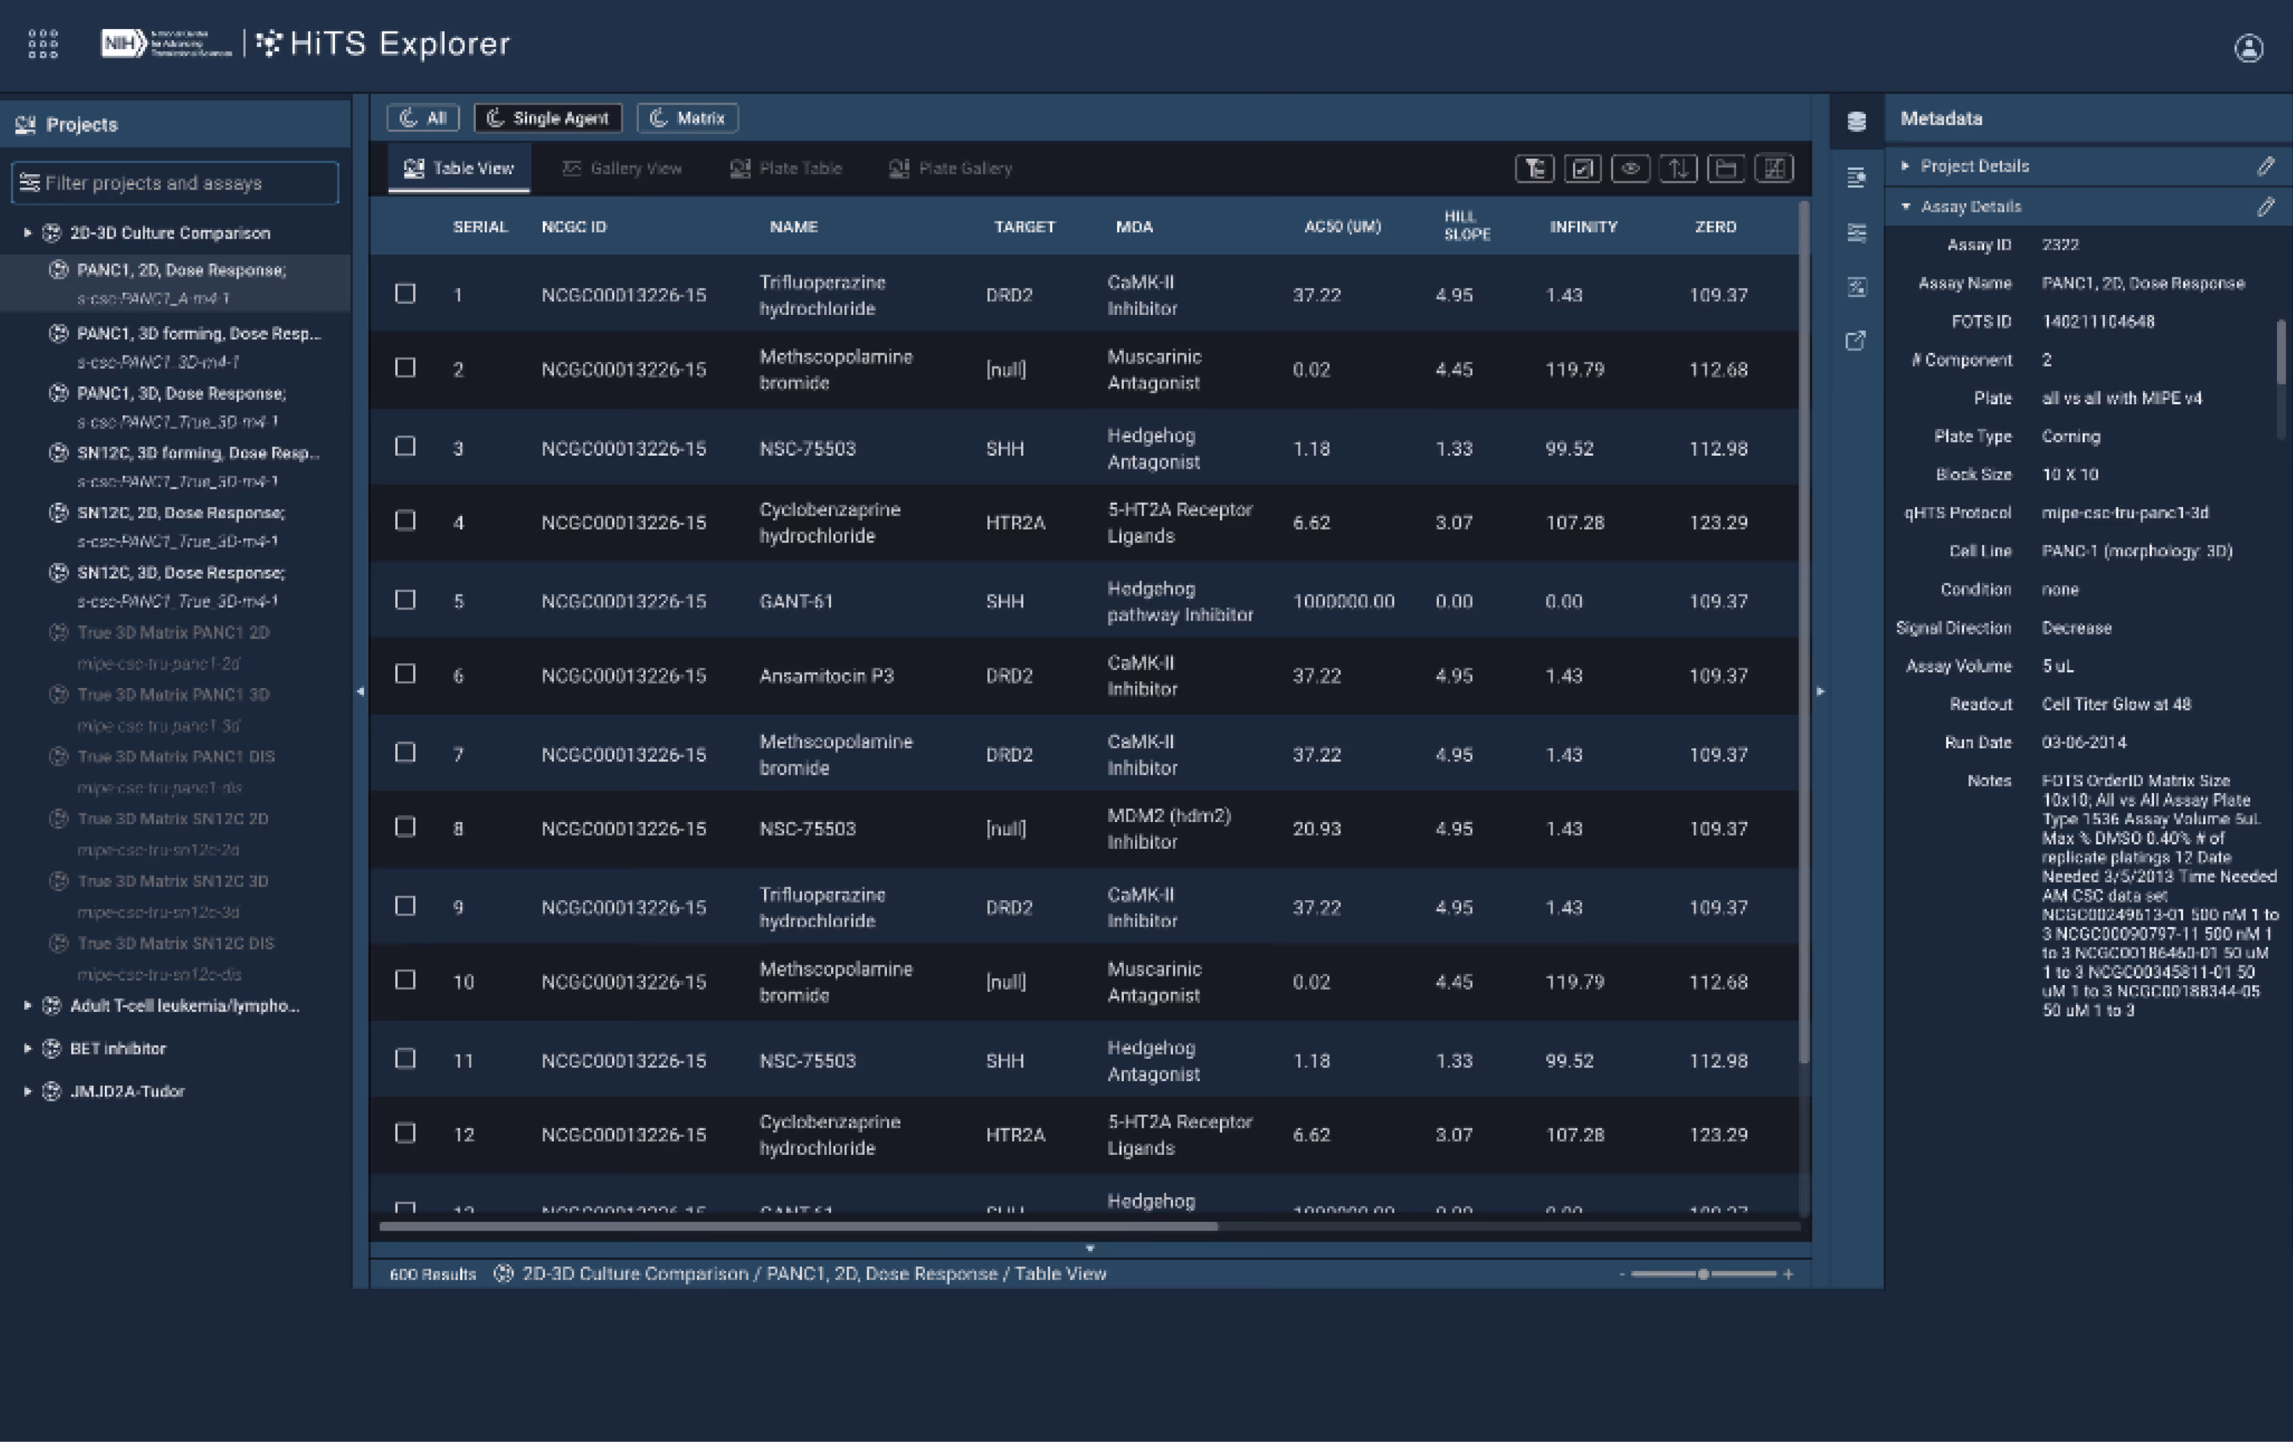The image size is (2293, 1442).
Task: Click the HiTS Explorer logo
Action: tap(384, 44)
